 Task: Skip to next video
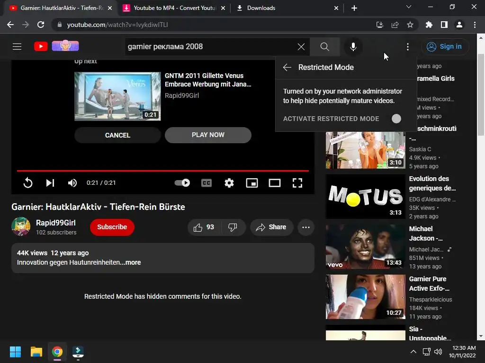pos(50,183)
